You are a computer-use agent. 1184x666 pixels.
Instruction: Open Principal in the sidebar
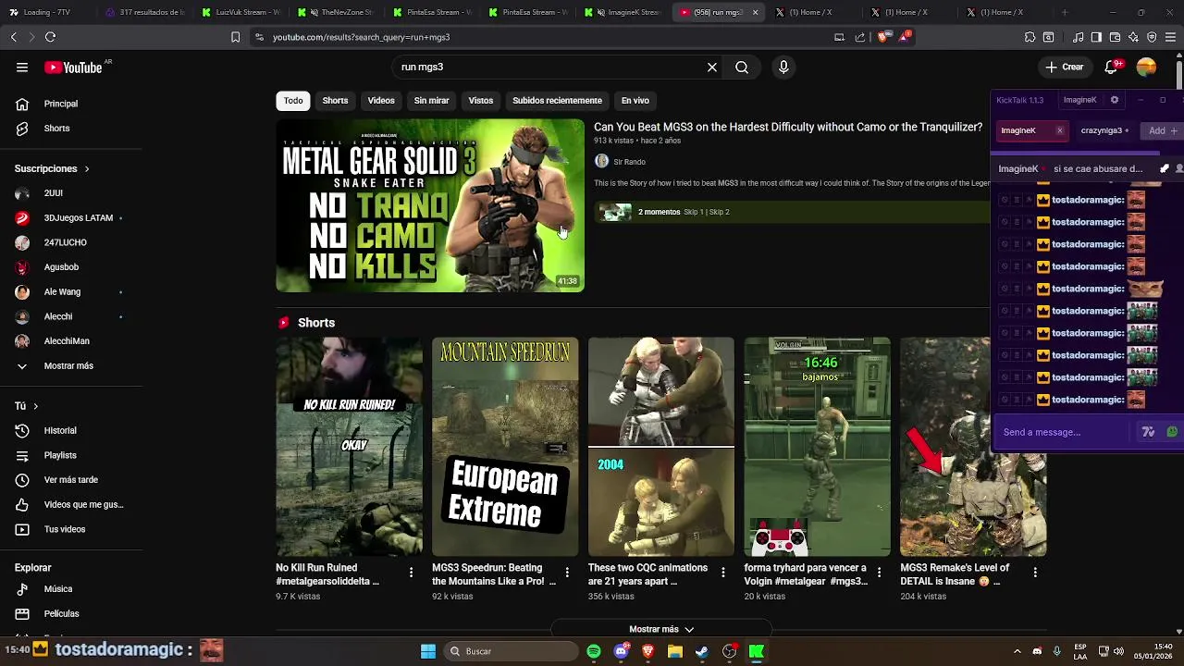point(60,104)
